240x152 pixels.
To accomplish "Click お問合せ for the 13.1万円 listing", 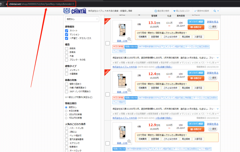I will click(196, 27).
